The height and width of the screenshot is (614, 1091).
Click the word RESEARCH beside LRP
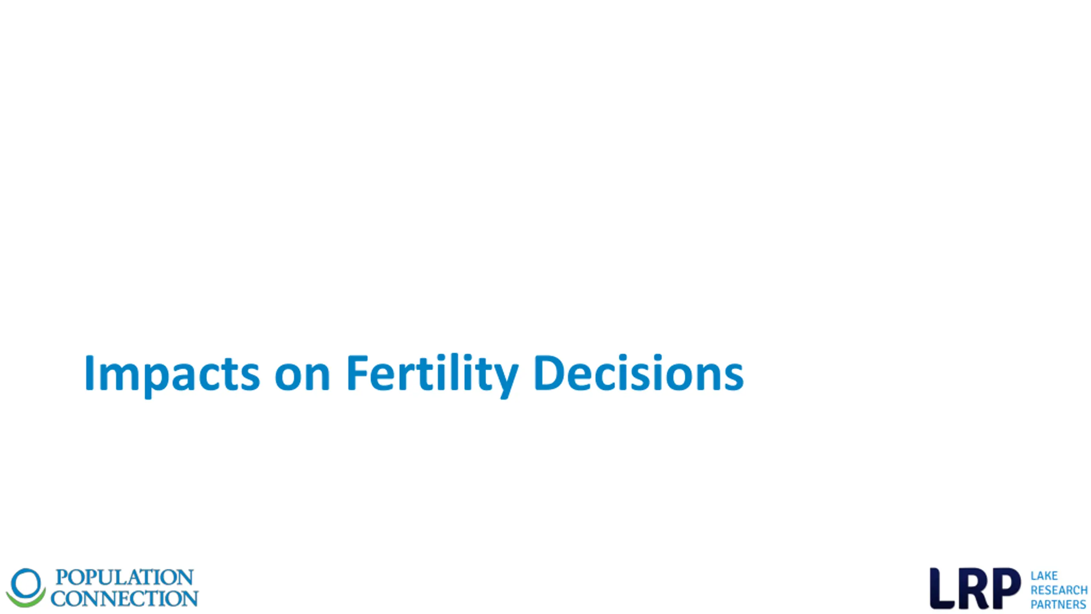[x=1059, y=590]
